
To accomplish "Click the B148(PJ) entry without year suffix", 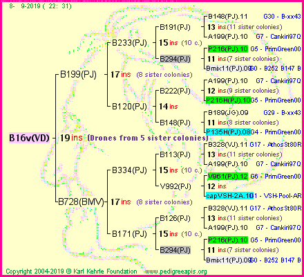I will pos(175,123).
